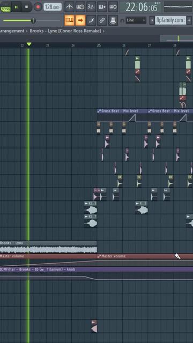Toggle the orange step-edit keyboard button
The height and width of the screenshot is (343, 193).
70,20
